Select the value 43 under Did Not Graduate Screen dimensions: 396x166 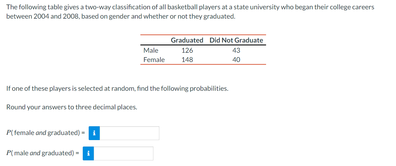point(236,50)
